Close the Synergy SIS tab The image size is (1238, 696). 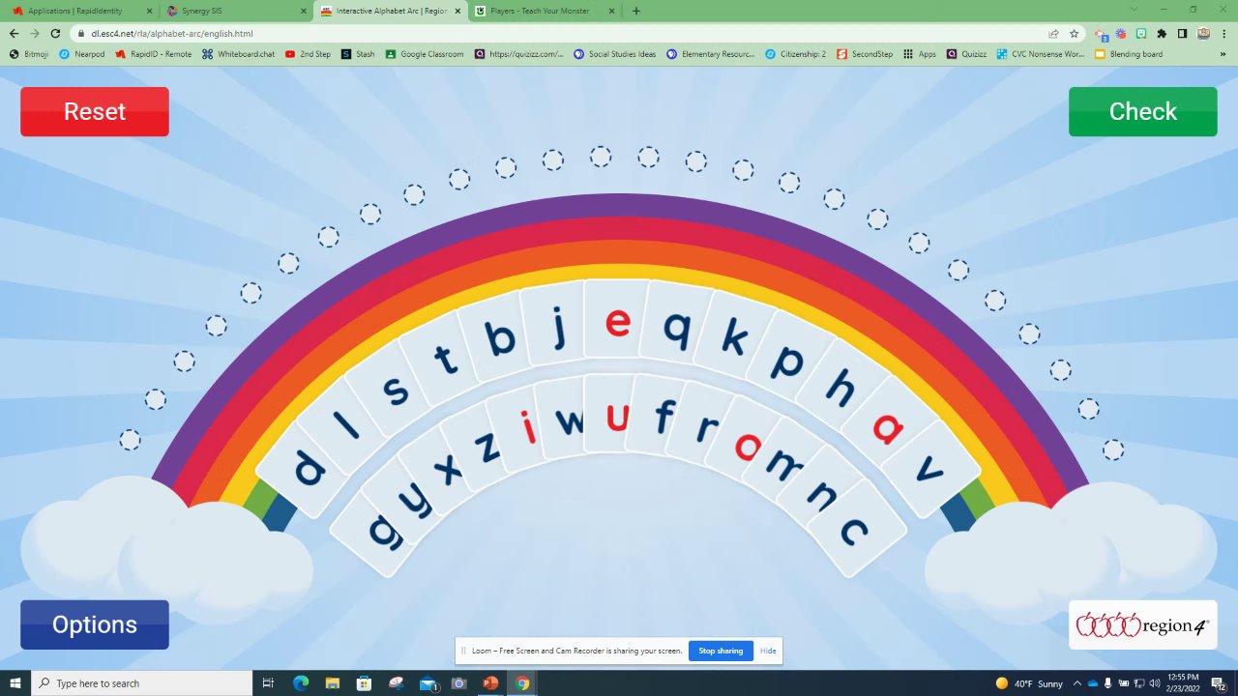(x=303, y=11)
